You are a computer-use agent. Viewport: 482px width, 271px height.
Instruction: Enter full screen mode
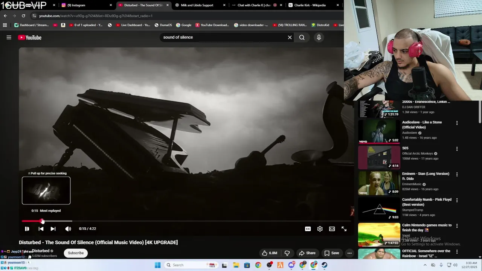coord(344,229)
